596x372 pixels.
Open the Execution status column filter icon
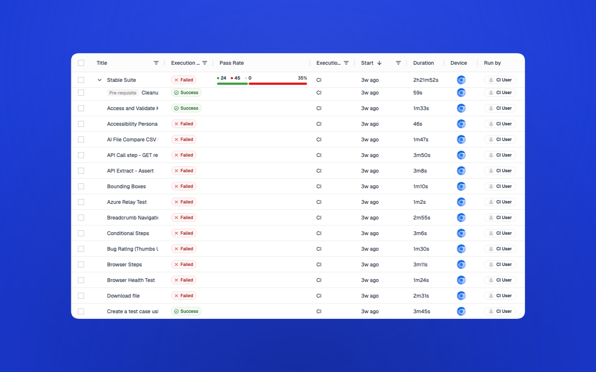(x=205, y=63)
